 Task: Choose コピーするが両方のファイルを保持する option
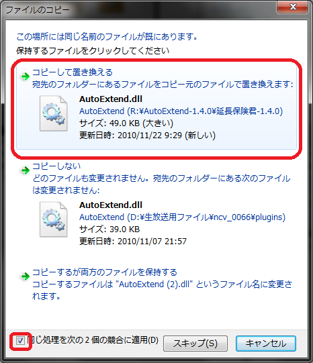click(x=105, y=272)
